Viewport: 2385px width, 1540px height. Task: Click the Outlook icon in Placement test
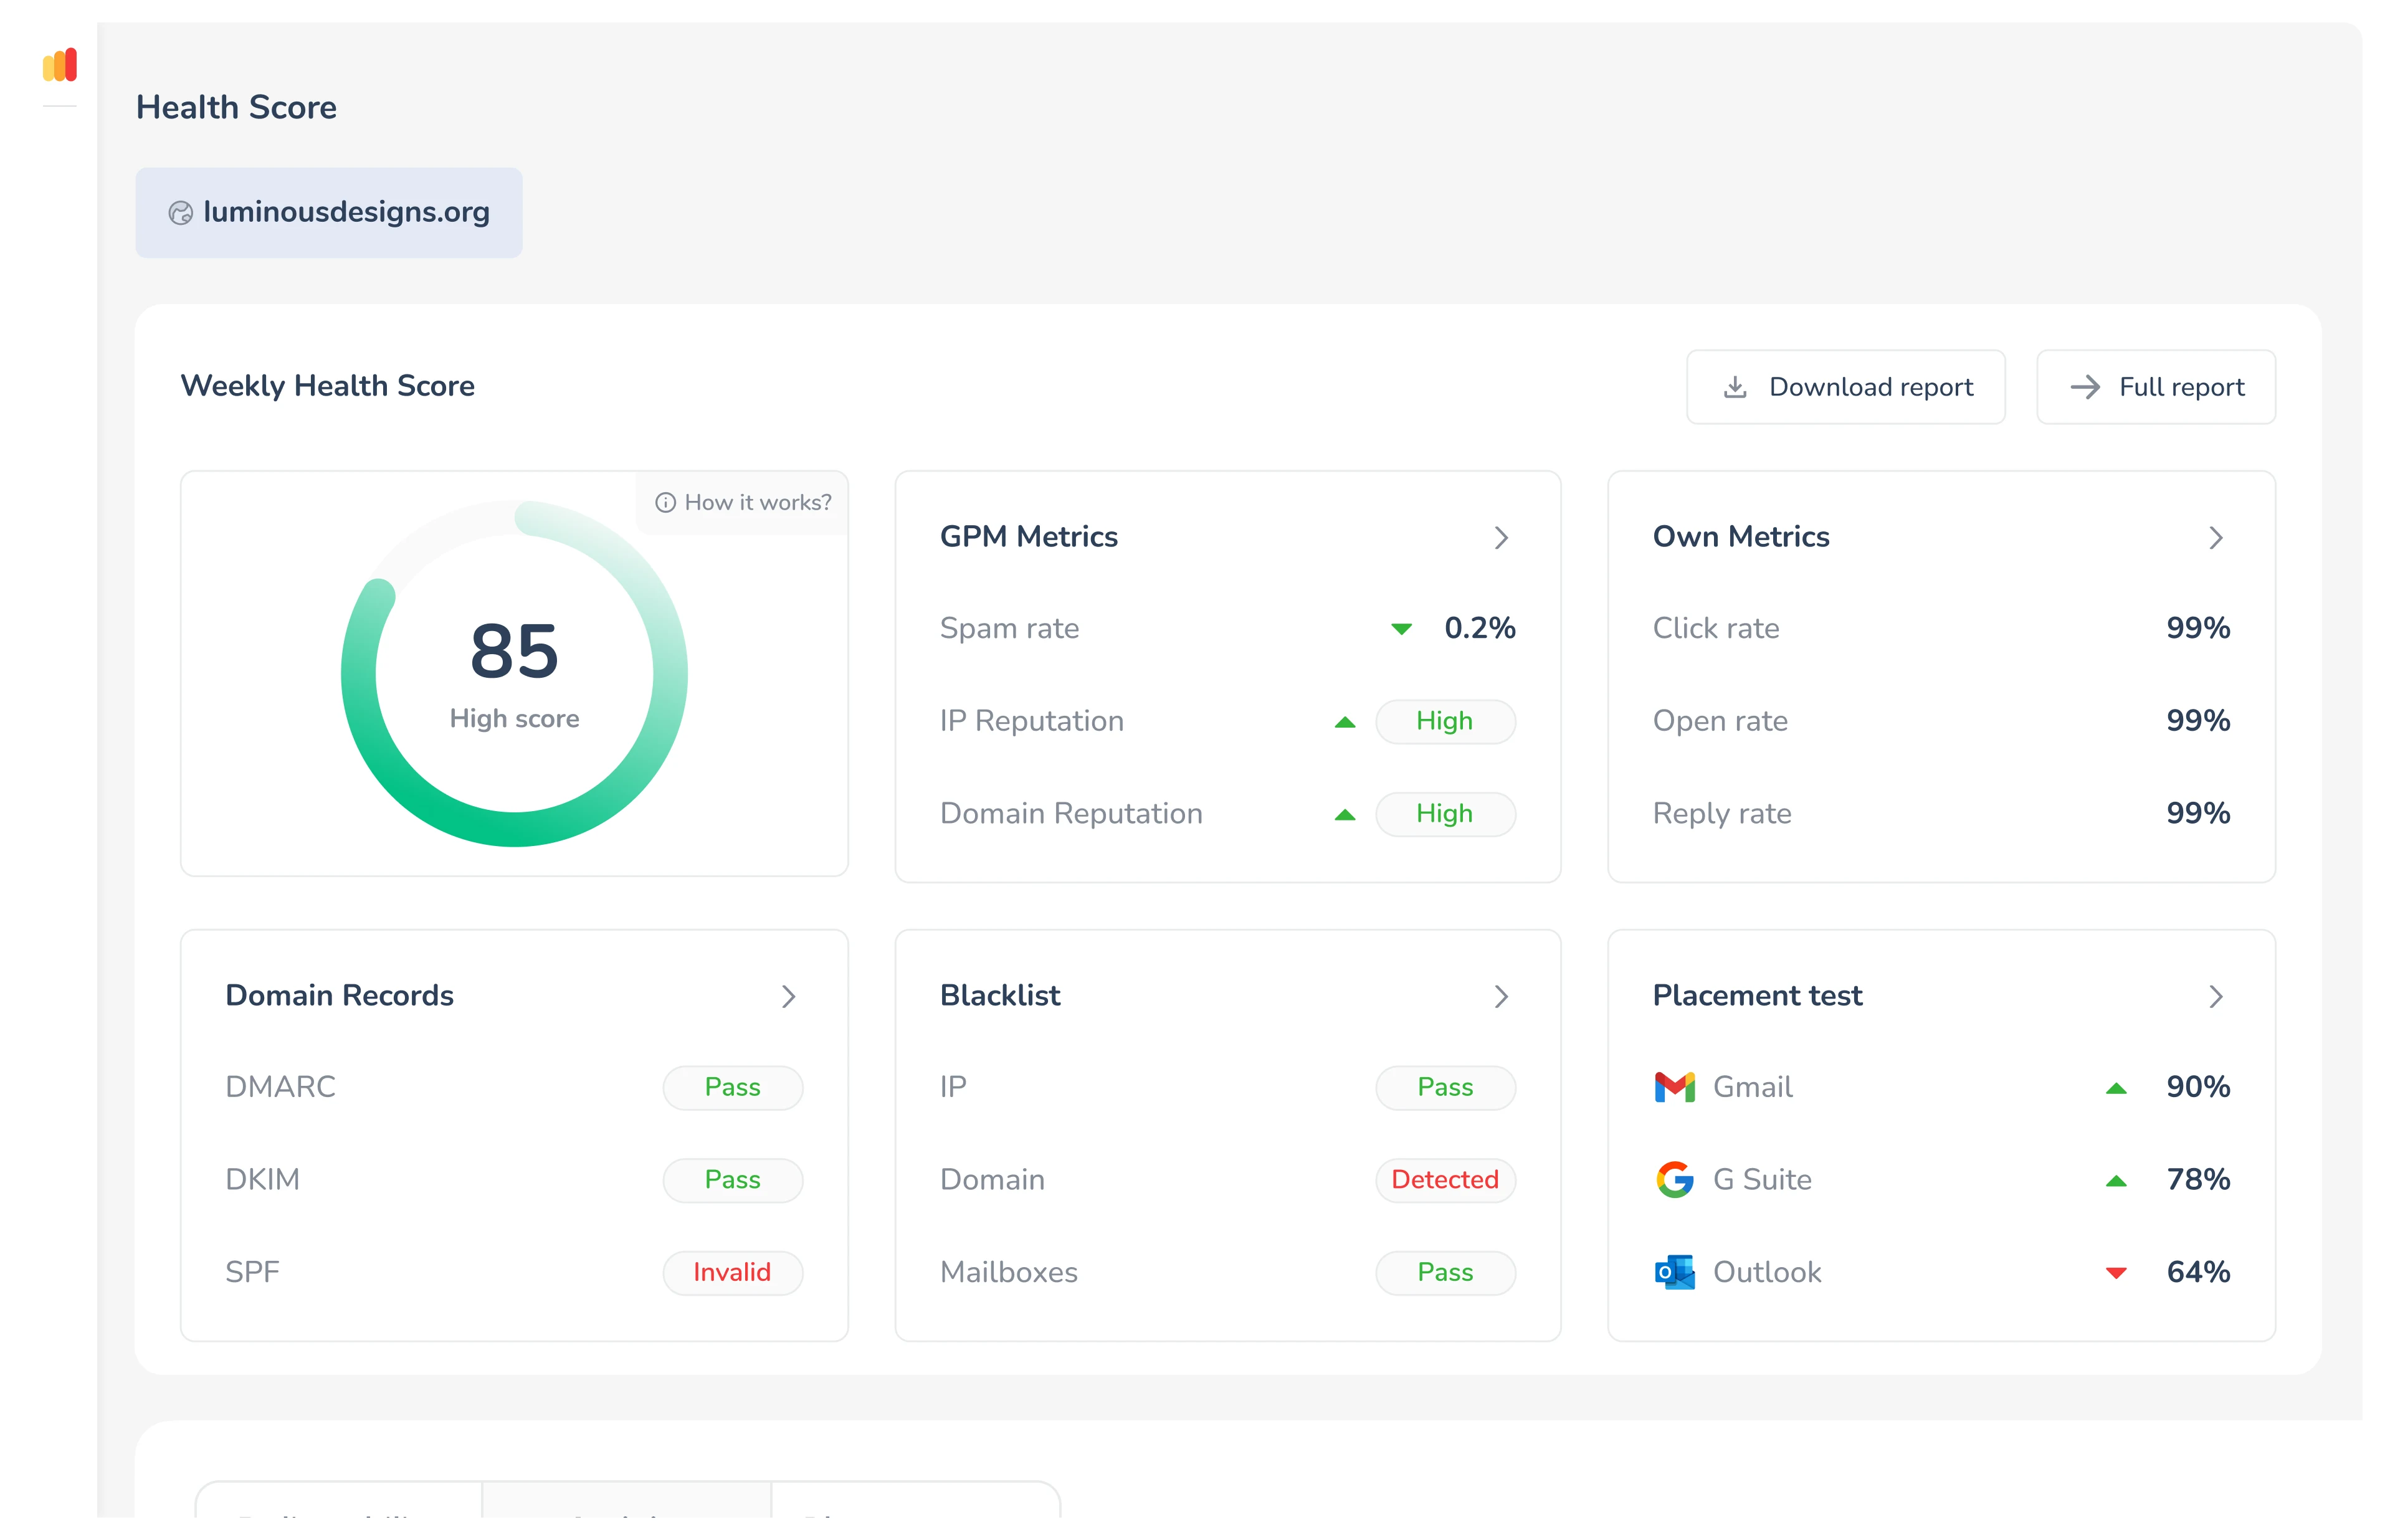click(x=1674, y=1272)
